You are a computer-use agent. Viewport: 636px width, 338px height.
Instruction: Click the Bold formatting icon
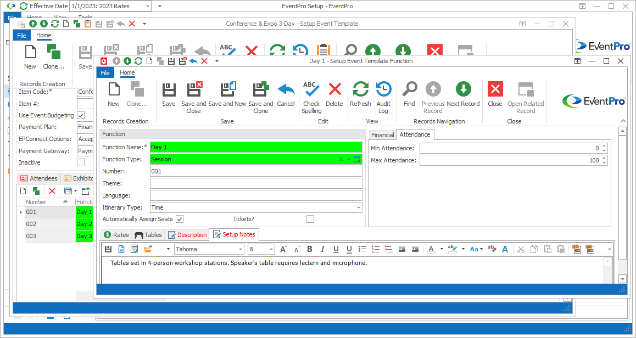(x=310, y=249)
